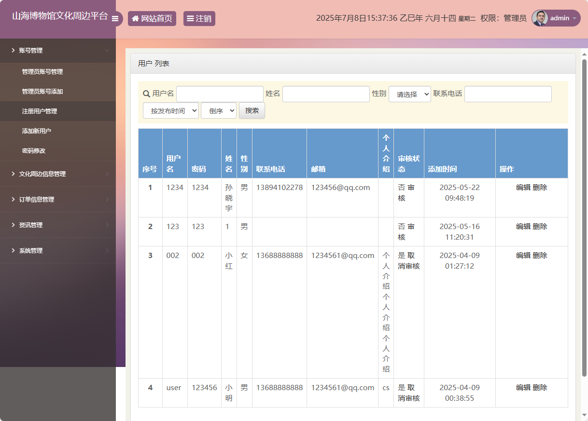Viewport: 588px width, 421px height.
Task: Click the 注销 logout icon button
Action: (x=191, y=18)
